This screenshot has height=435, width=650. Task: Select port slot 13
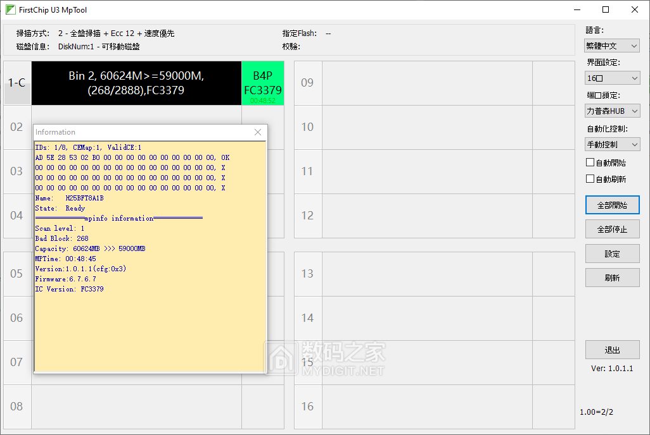tap(308, 274)
